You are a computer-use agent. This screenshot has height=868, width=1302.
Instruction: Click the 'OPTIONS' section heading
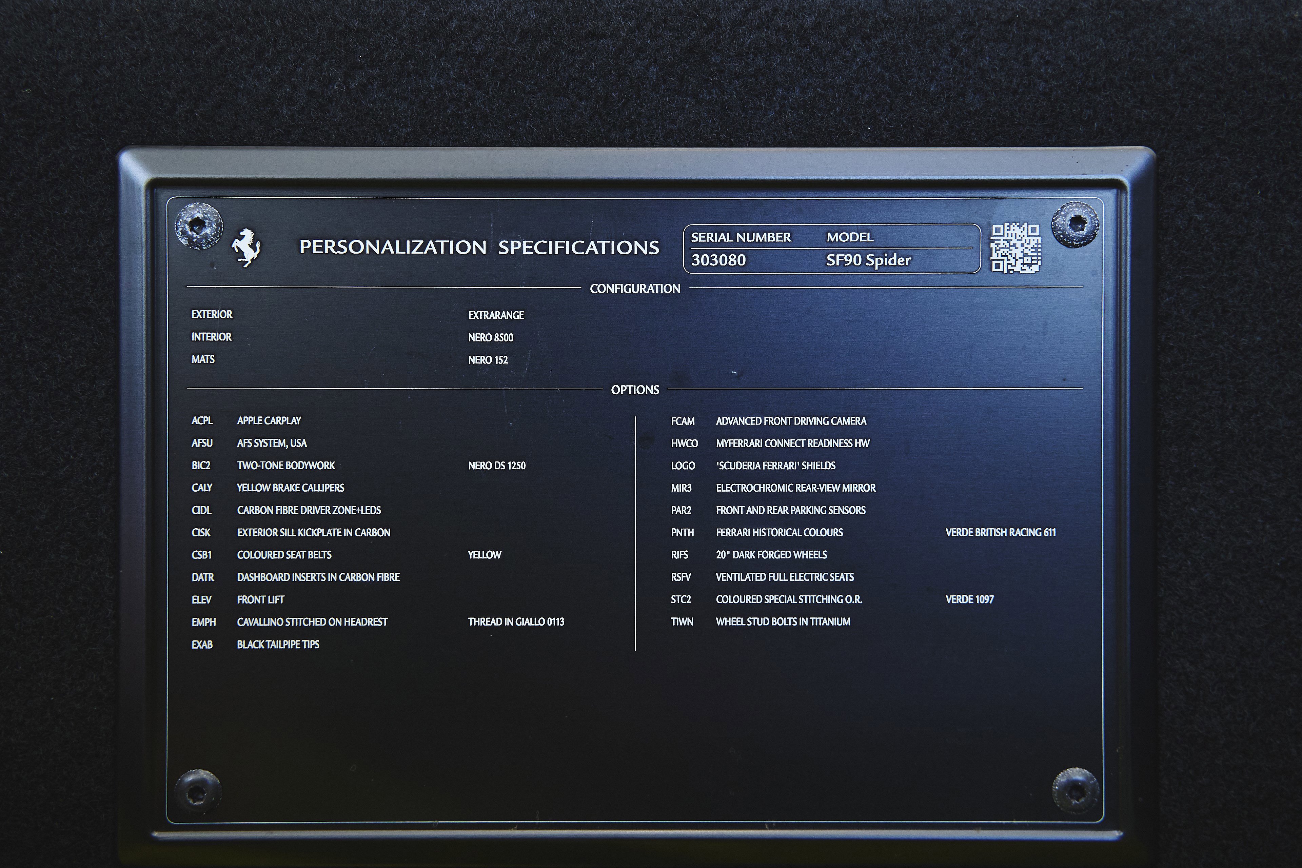pos(635,390)
